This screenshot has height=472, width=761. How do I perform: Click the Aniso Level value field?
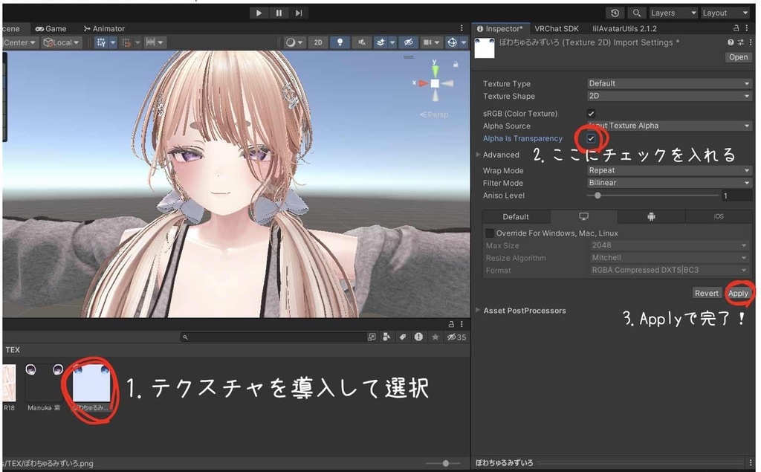tap(736, 195)
